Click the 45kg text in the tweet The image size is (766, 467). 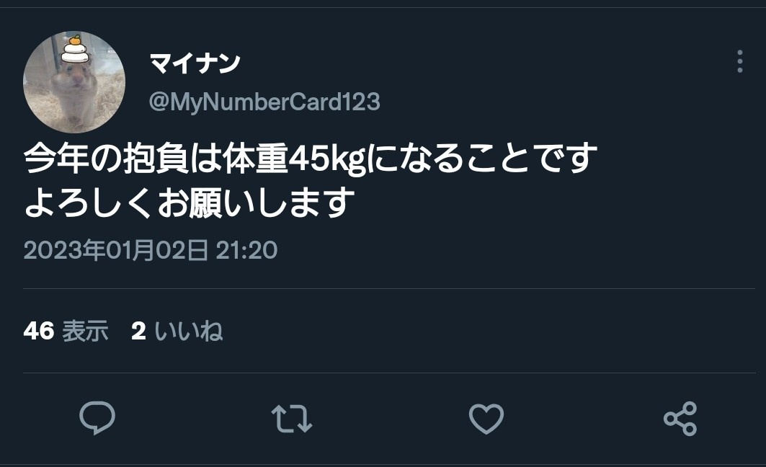[327, 160]
